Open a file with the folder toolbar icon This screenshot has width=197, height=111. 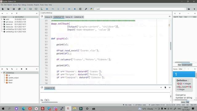[8, 9]
